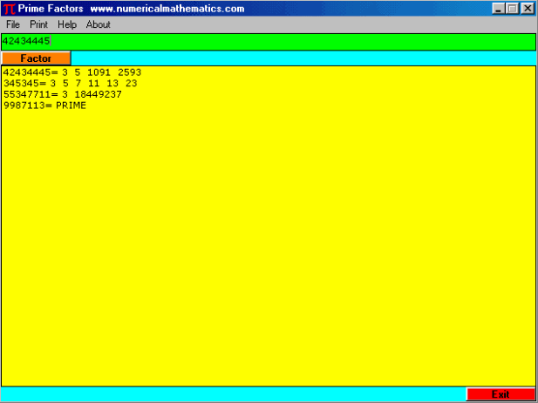Viewport: 538px width, 403px height.
Task: Open the About menu
Action: tap(99, 24)
